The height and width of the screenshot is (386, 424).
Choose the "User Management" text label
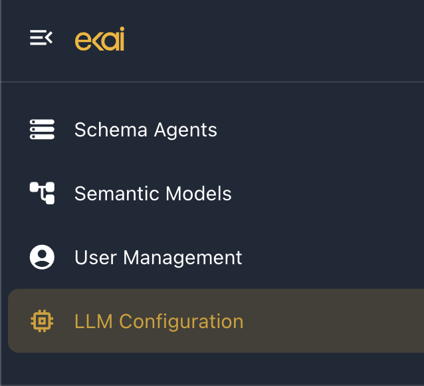[158, 258]
